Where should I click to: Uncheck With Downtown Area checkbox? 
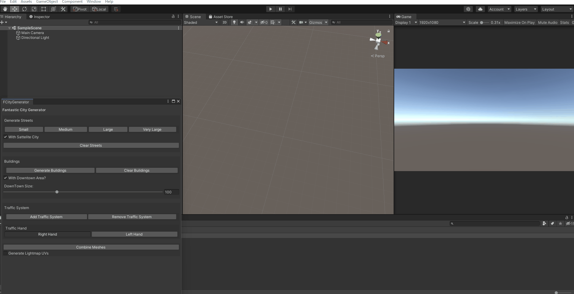coord(5,178)
